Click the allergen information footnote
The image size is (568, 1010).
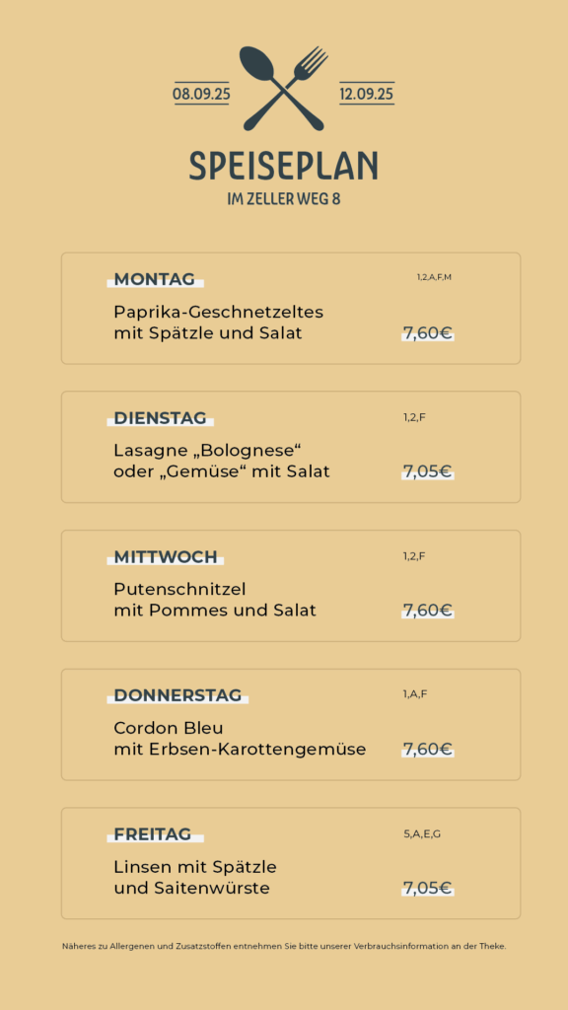click(x=284, y=946)
